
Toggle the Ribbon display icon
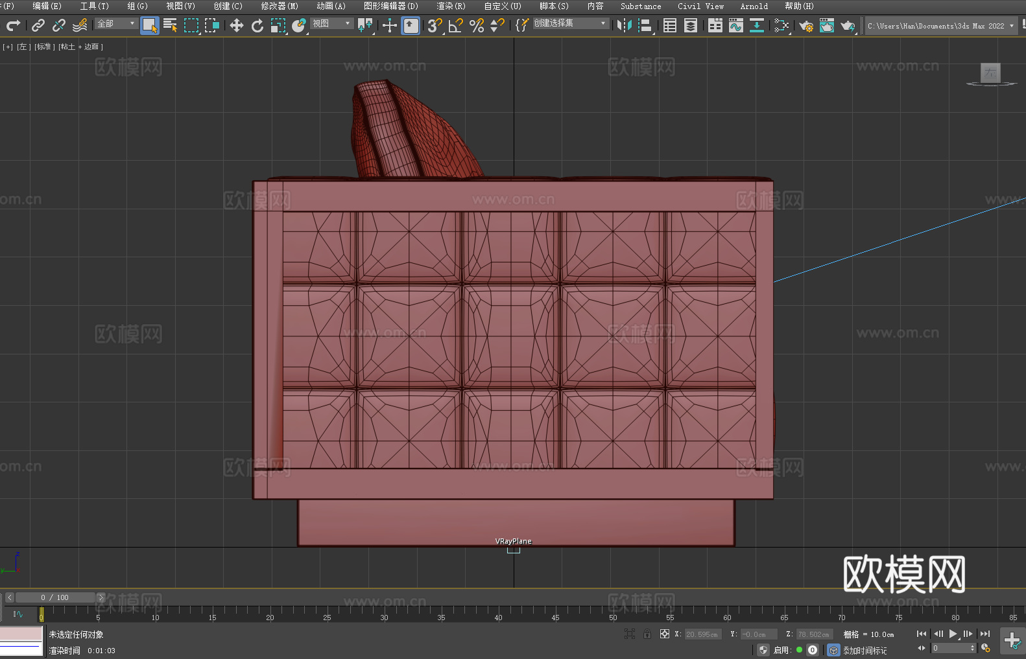715,25
